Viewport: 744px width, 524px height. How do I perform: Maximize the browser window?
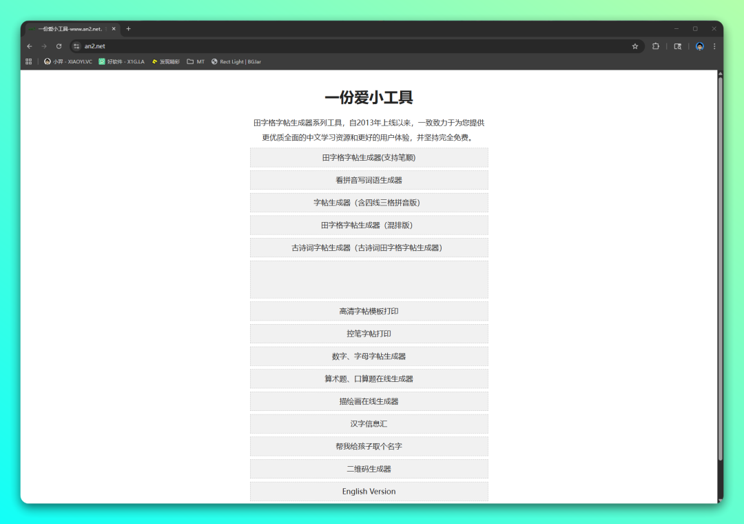(x=695, y=28)
